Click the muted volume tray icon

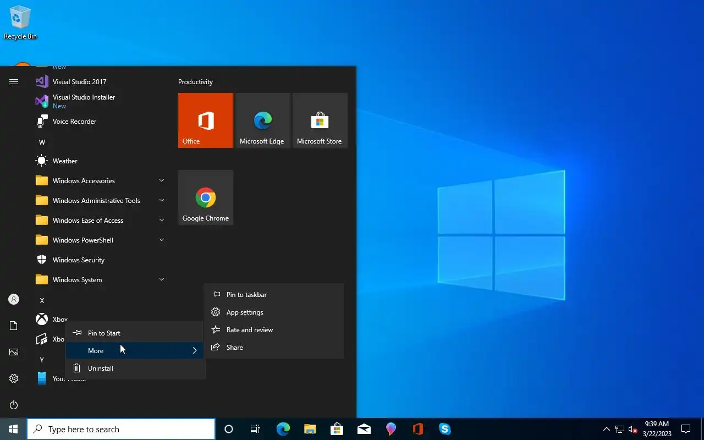point(632,429)
